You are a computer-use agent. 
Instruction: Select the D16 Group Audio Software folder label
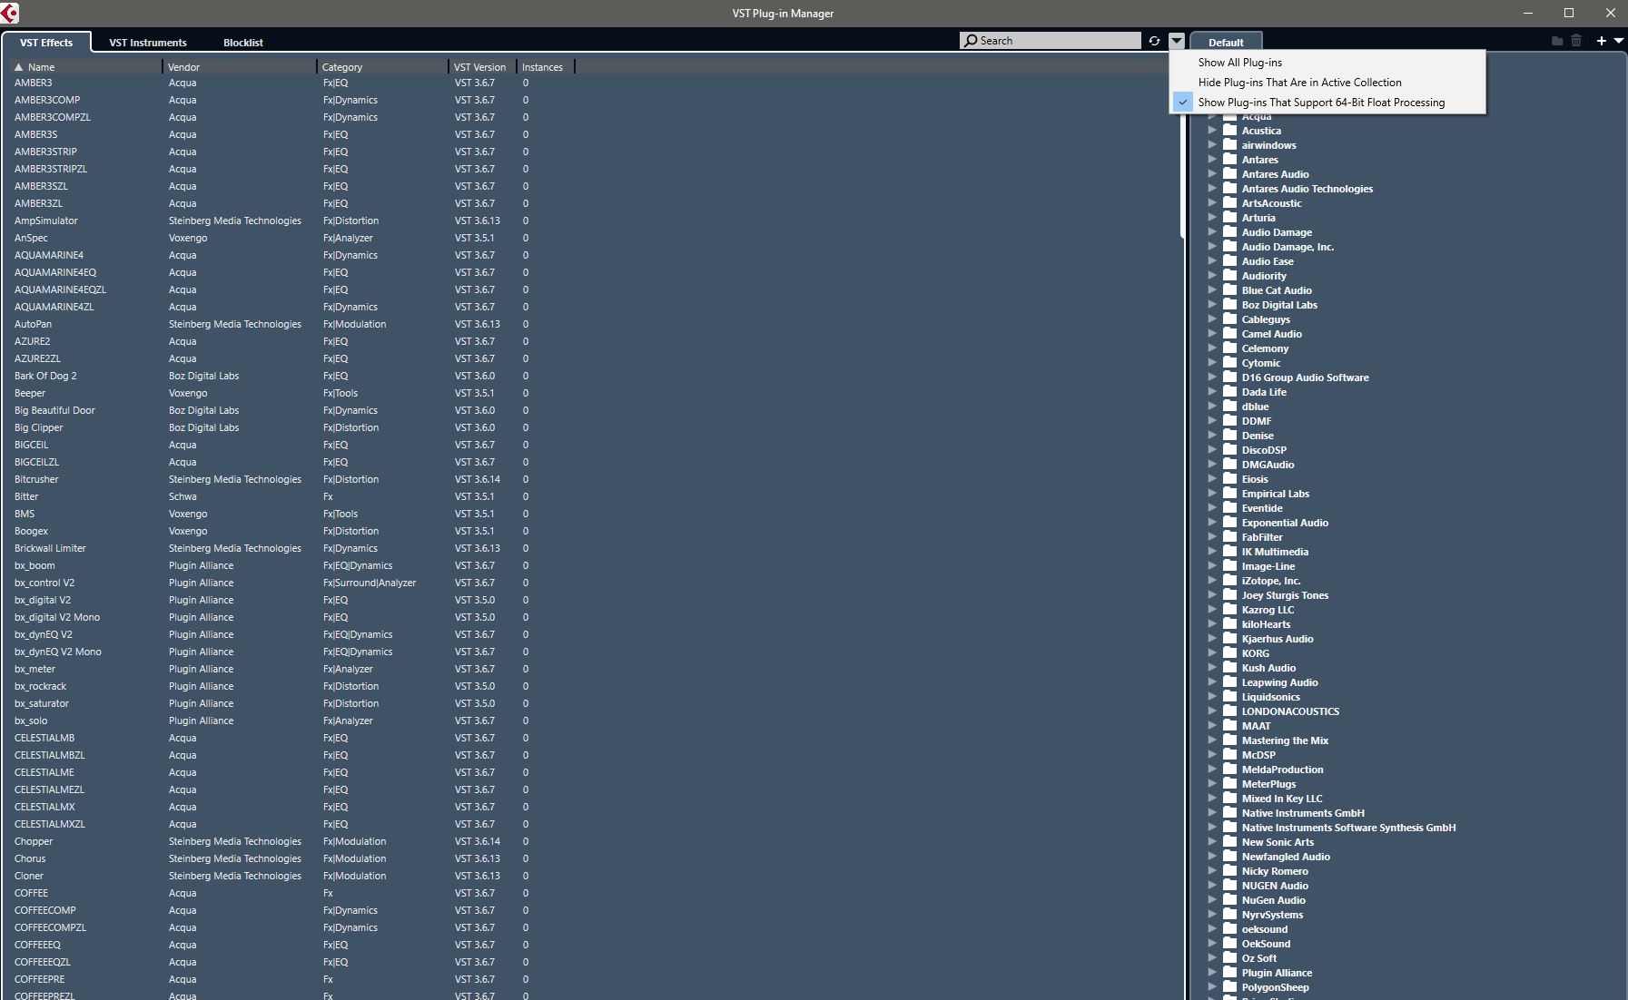pyautogui.click(x=1305, y=377)
